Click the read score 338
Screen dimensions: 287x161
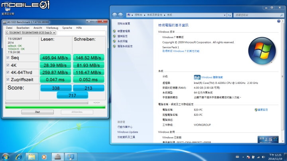[x=56, y=88]
